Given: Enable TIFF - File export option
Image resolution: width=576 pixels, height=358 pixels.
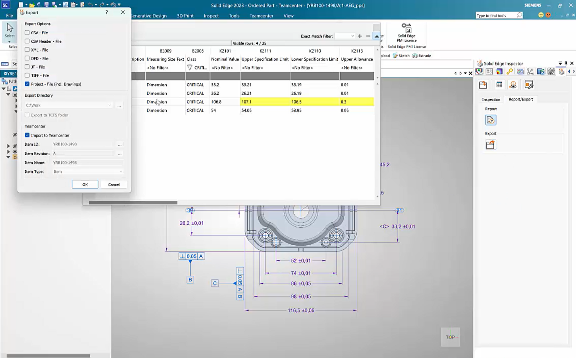Looking at the screenshot, I should pyautogui.click(x=27, y=75).
